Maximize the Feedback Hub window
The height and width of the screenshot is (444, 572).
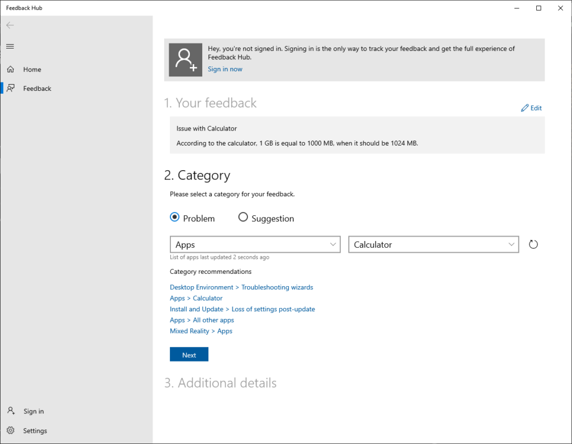[x=538, y=8]
